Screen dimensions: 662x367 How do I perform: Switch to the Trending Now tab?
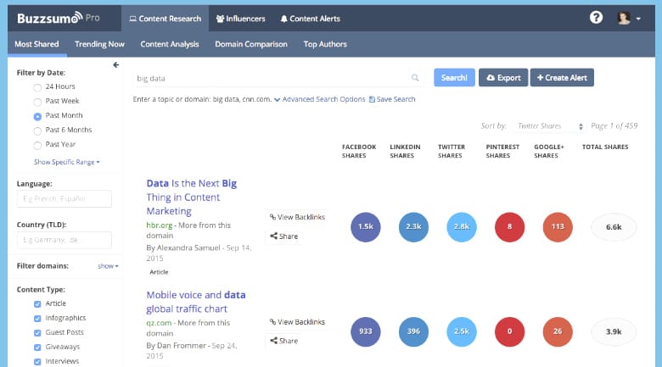tap(99, 44)
